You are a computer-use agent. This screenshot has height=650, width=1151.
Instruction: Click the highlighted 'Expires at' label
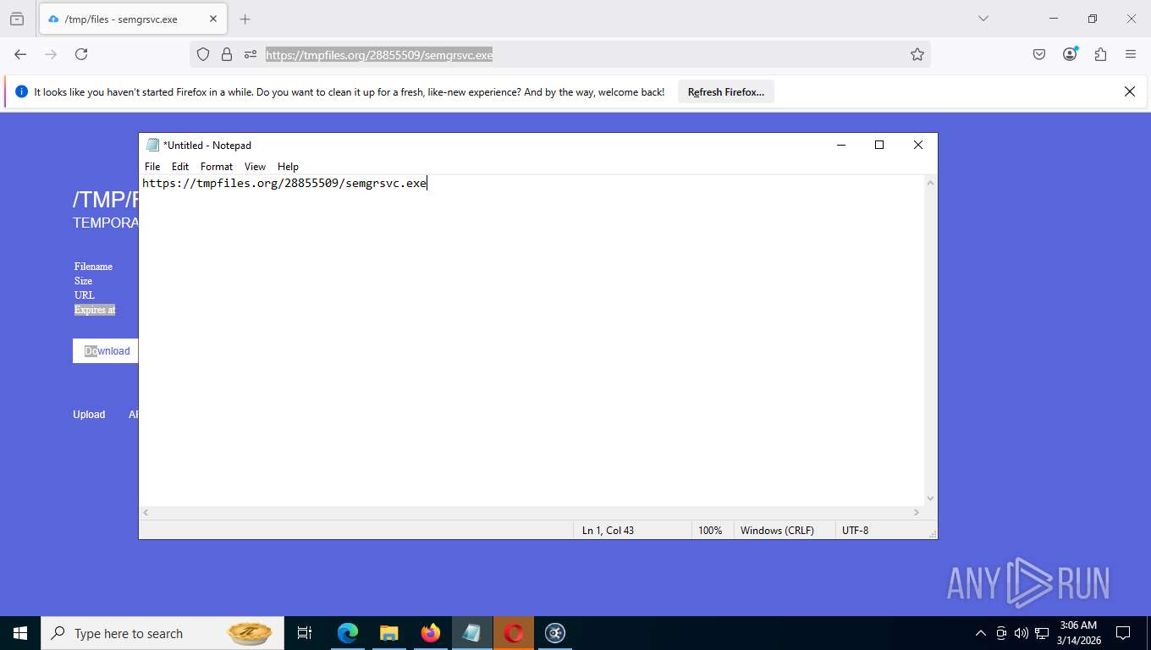pyautogui.click(x=95, y=310)
